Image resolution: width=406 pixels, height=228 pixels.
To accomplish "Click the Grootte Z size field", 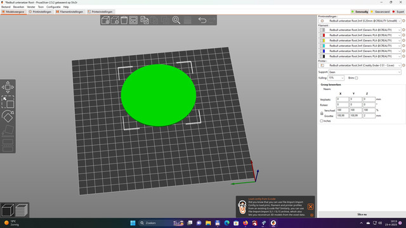I will click(x=369, y=116).
